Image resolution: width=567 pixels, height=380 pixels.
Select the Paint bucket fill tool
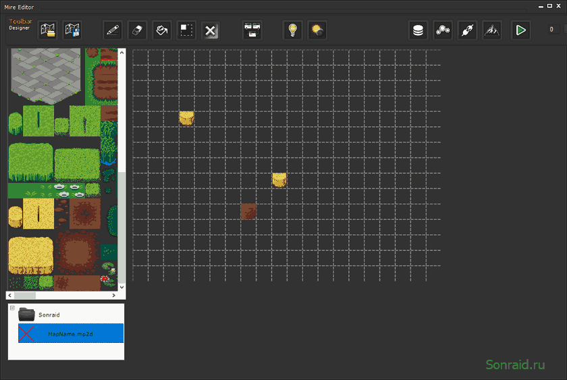click(x=161, y=30)
